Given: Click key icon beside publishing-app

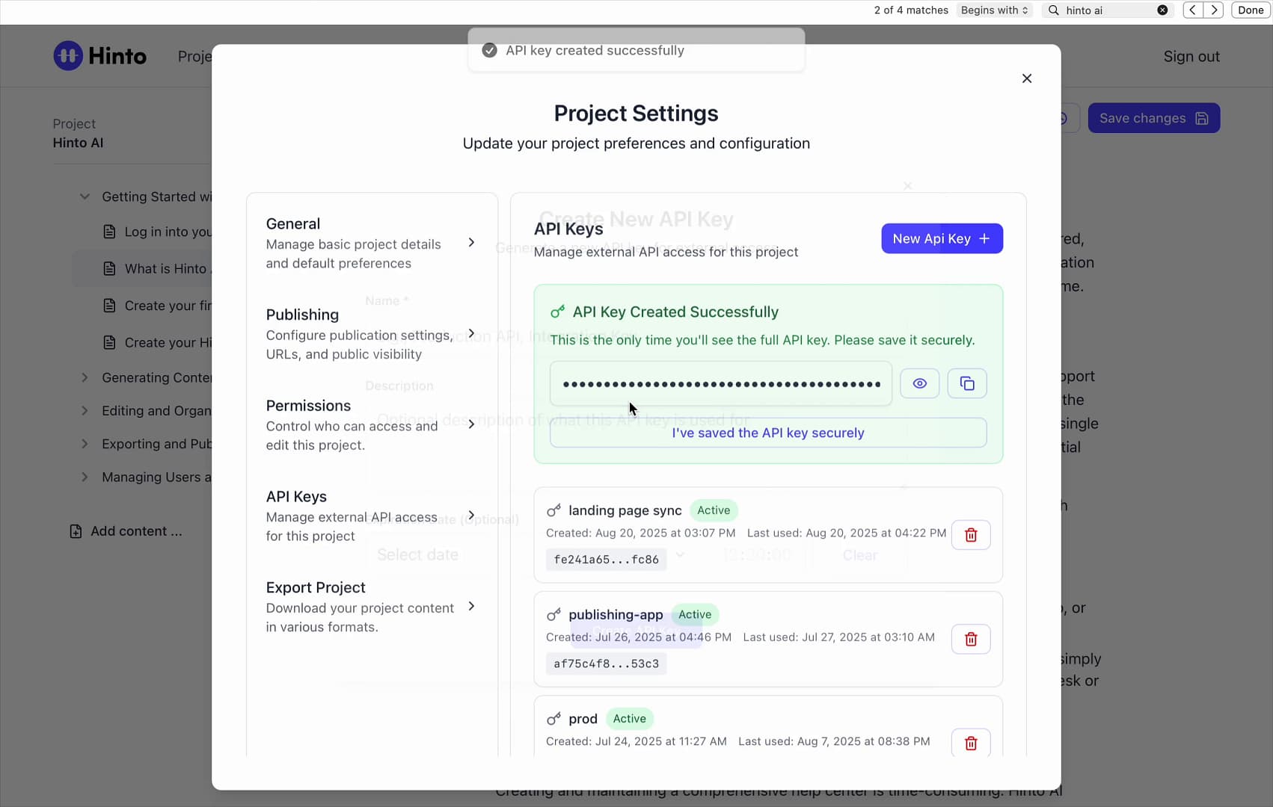Looking at the screenshot, I should pos(553,615).
